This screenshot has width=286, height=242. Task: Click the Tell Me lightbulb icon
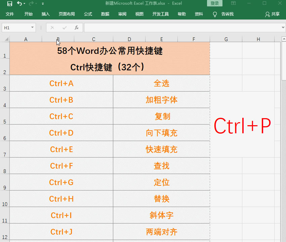point(214,14)
